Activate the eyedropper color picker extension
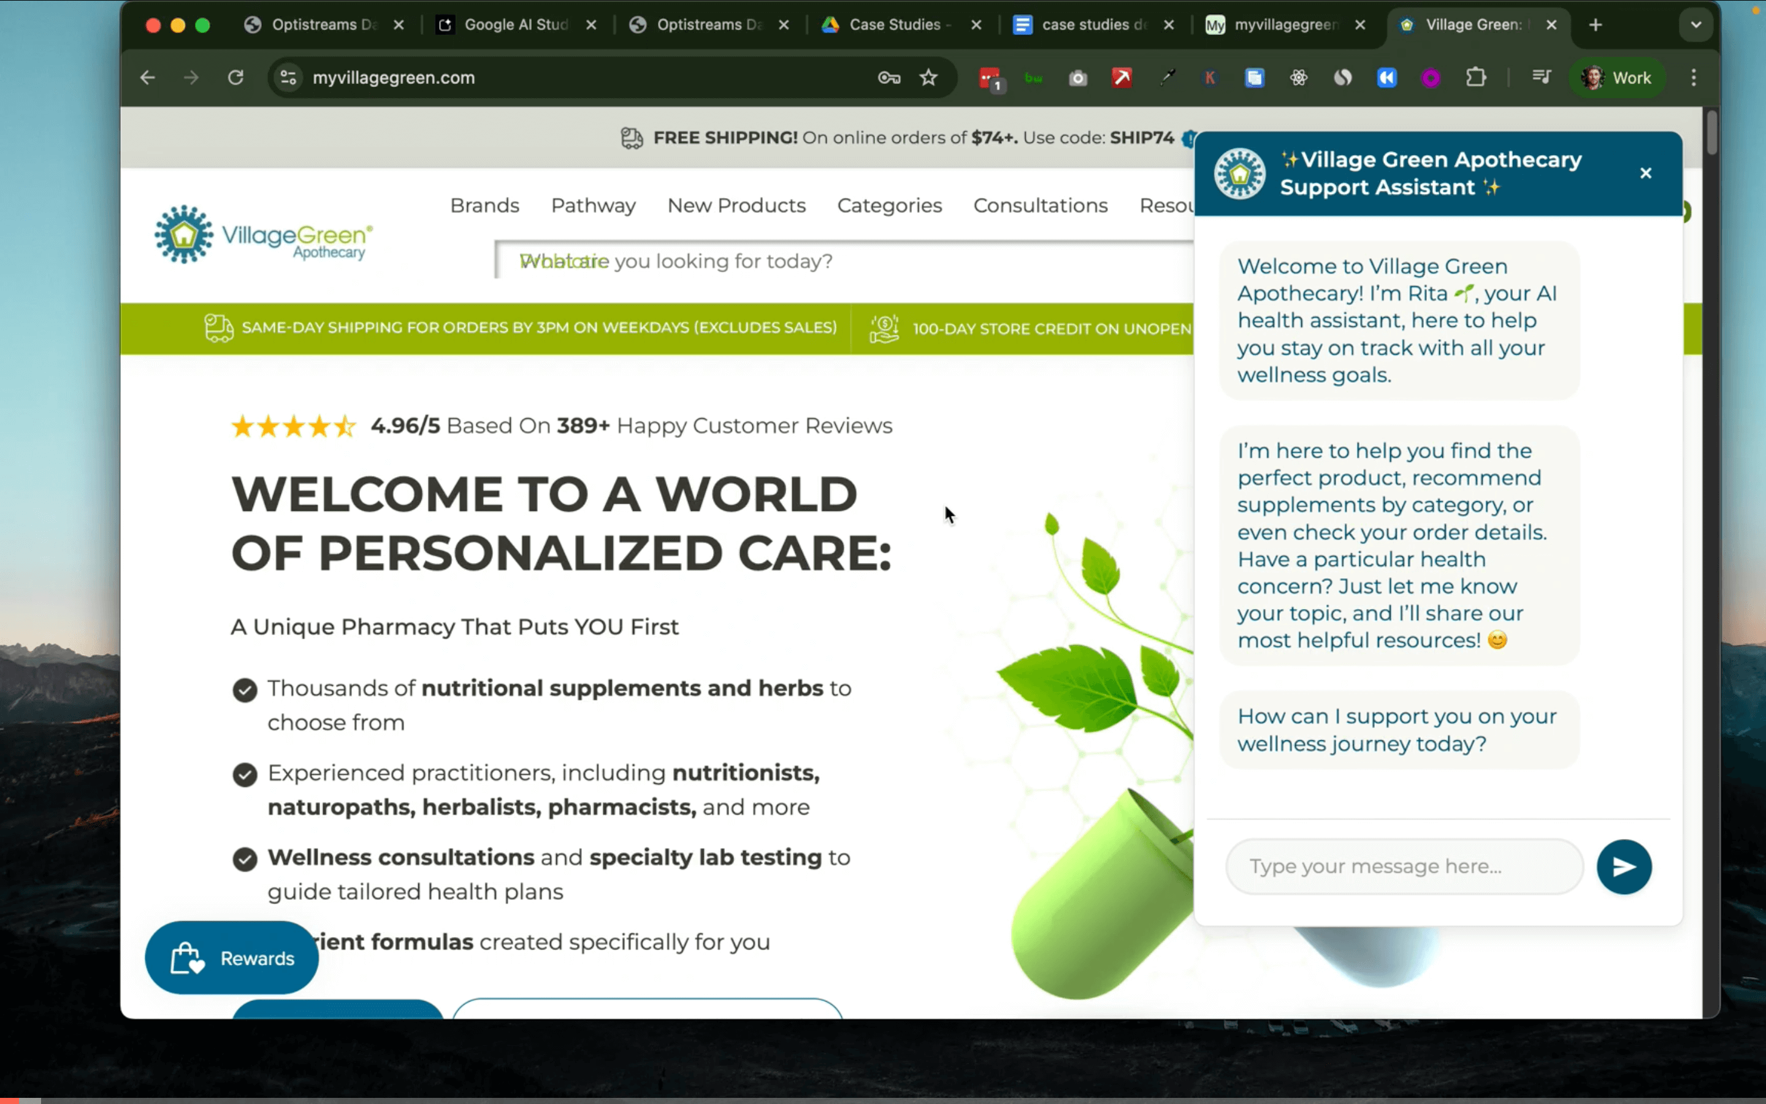This screenshot has height=1104, width=1766. pos(1167,77)
